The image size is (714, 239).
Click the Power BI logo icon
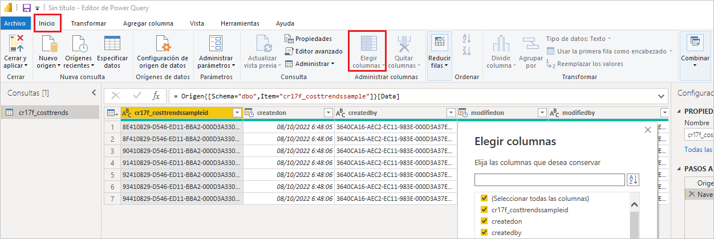click(9, 9)
